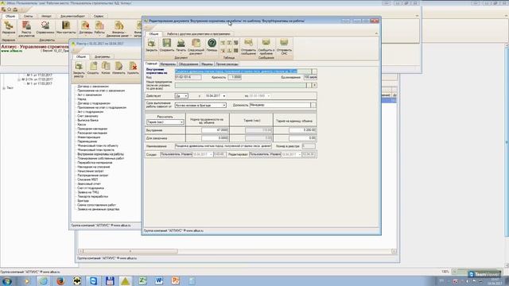Image resolution: width=509 pixels, height=286 pixels.
Task: Switch to Оборудование tab in editor
Action: pos(188,64)
